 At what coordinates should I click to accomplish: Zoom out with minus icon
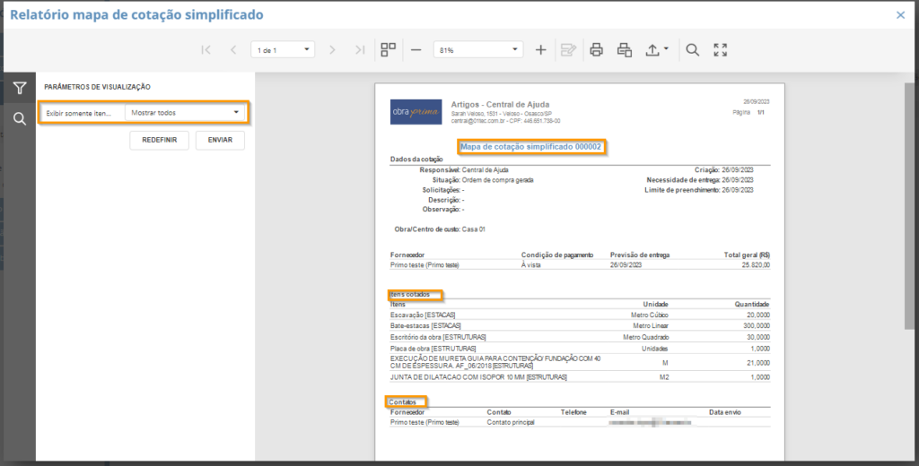click(416, 50)
